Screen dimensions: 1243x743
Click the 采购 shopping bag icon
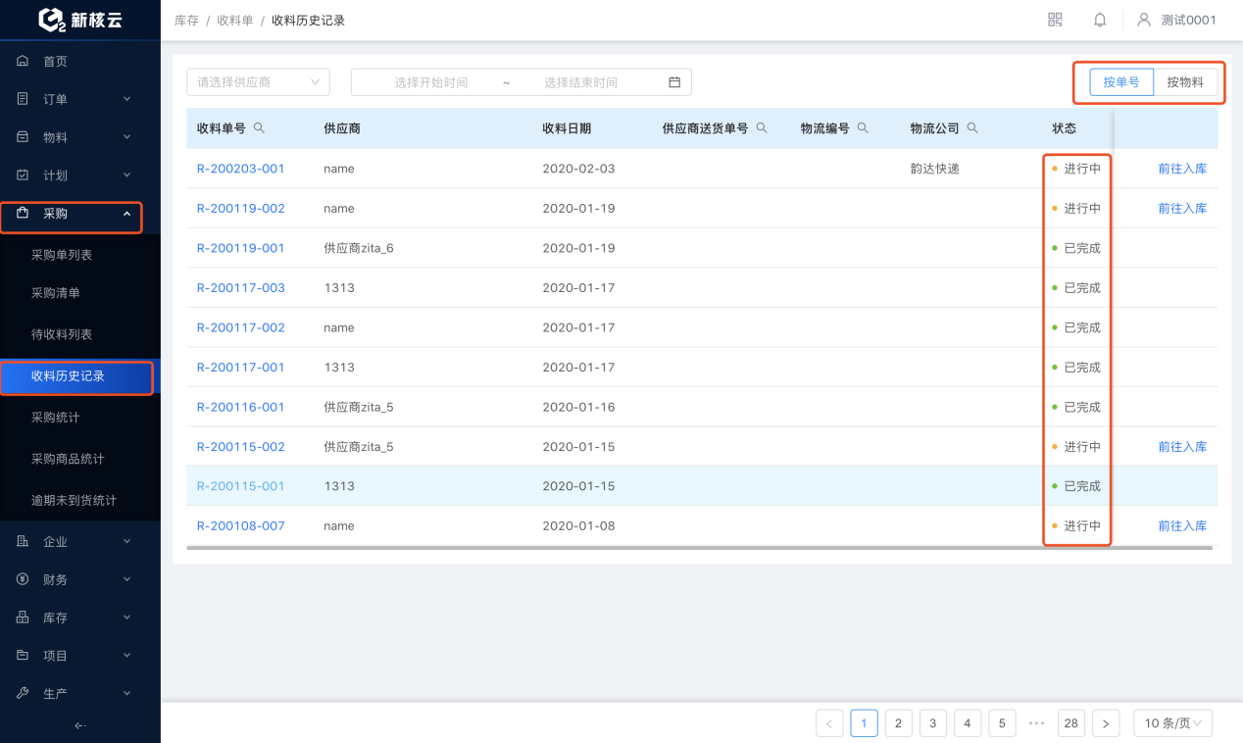(23, 213)
